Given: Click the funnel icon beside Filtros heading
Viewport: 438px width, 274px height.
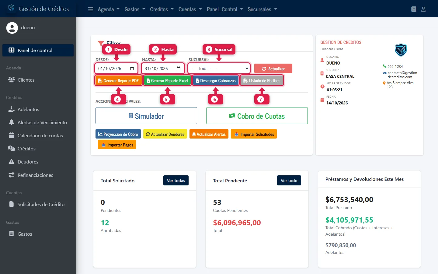Looking at the screenshot, I should click(x=101, y=43).
